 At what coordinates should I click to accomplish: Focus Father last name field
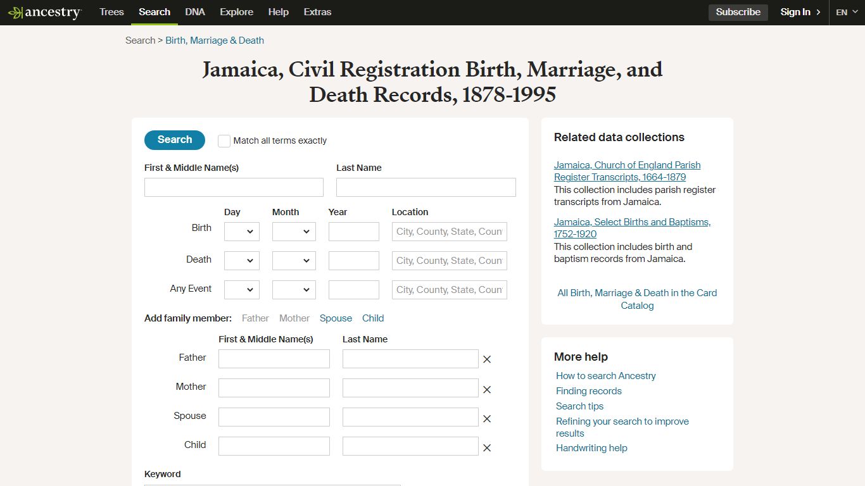[410, 359]
